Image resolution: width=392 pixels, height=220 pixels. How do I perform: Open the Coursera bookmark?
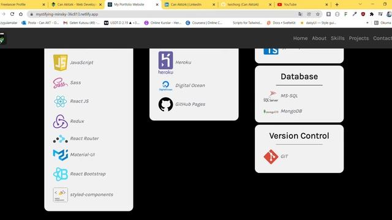[x=204, y=23]
